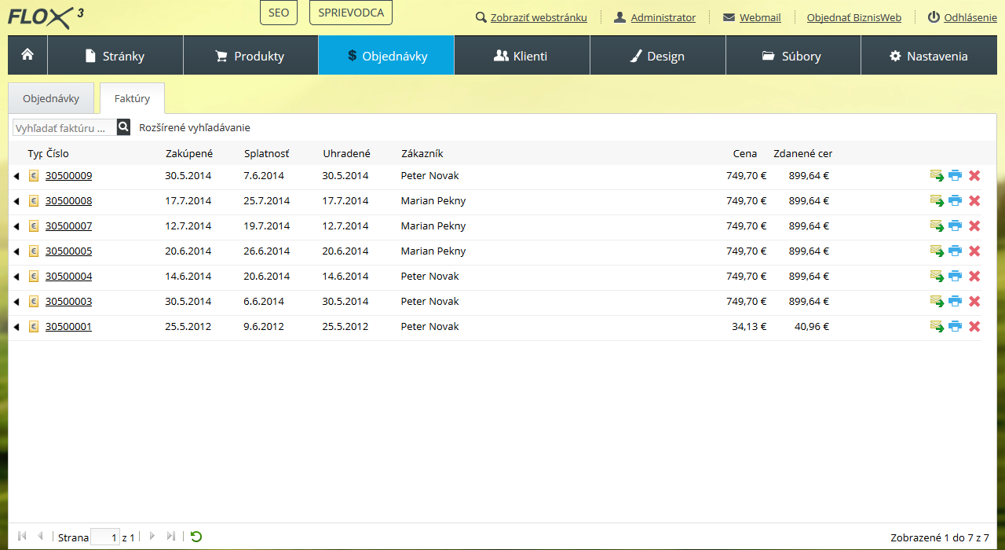Expand the row of invoice 30500001
The width and height of the screenshot is (1005, 550).
tap(16, 327)
